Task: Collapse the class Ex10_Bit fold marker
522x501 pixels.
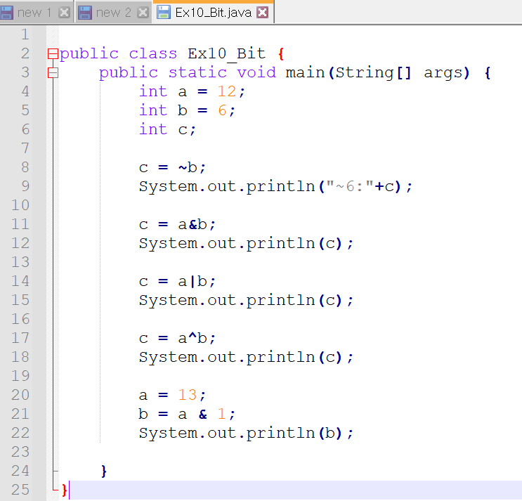Action: [x=53, y=53]
